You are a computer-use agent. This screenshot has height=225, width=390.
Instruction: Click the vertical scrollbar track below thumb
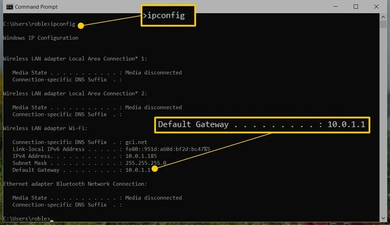(383, 122)
